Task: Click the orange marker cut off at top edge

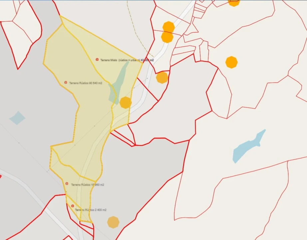Action: [x=234, y=3]
